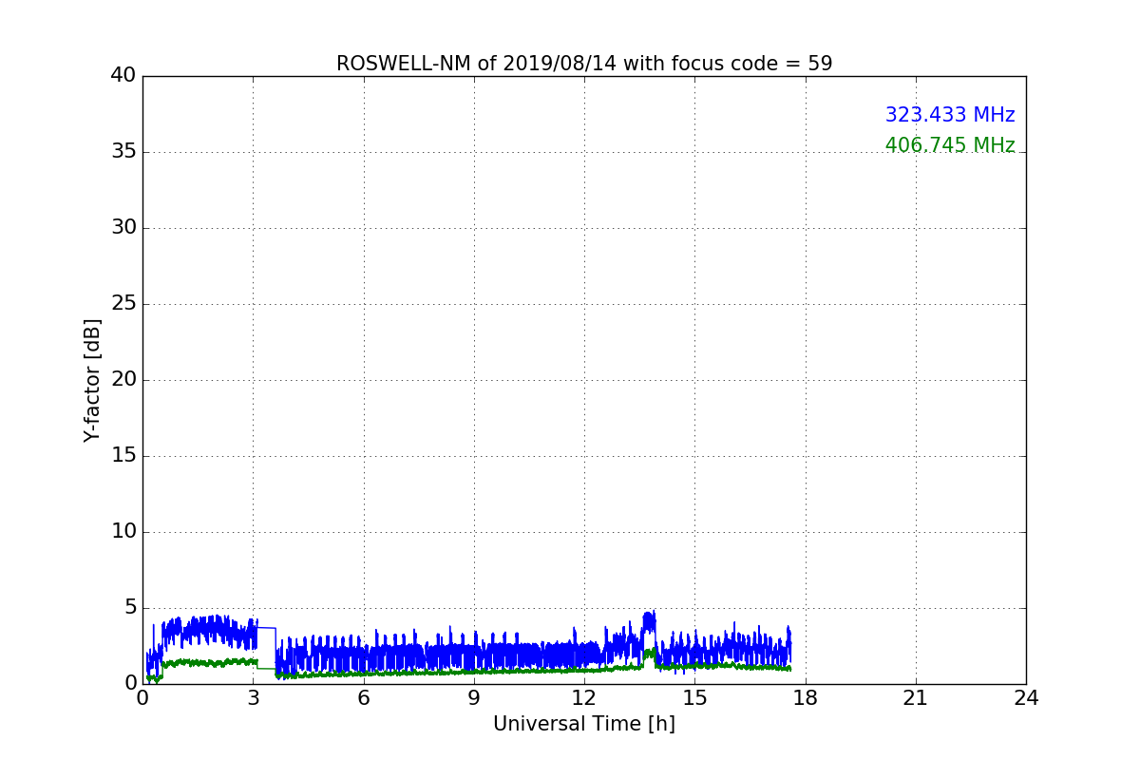Click the x-axis tick label 21
Image resolution: width=1140 pixels, height=760 pixels.
click(x=916, y=698)
